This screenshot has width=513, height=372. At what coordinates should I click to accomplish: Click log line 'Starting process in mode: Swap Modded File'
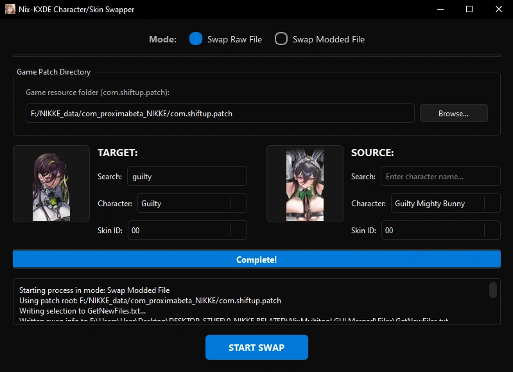[x=94, y=290]
